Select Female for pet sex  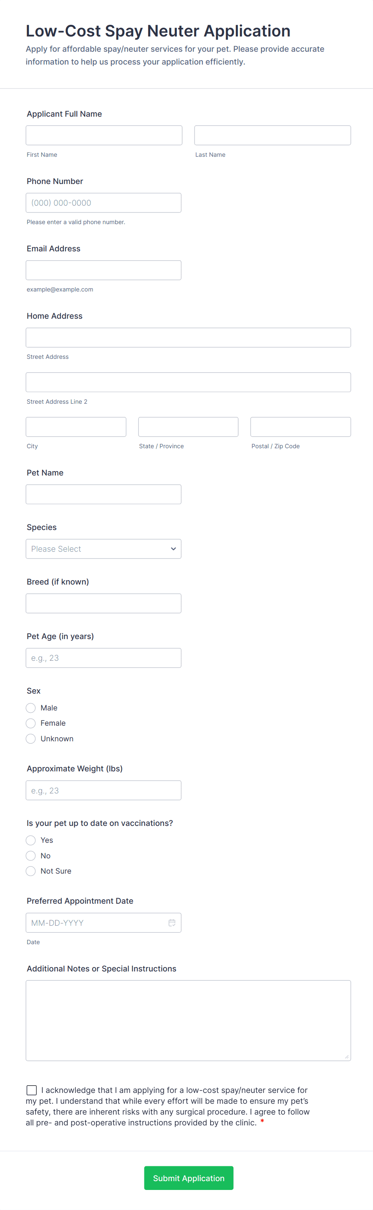[x=31, y=723]
